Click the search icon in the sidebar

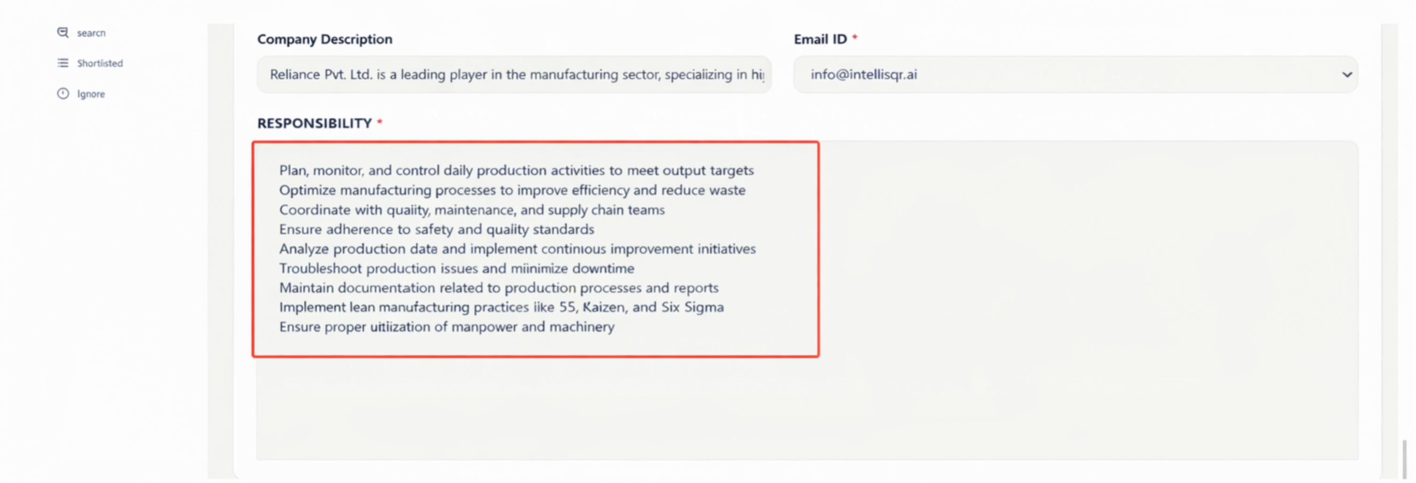coord(62,33)
